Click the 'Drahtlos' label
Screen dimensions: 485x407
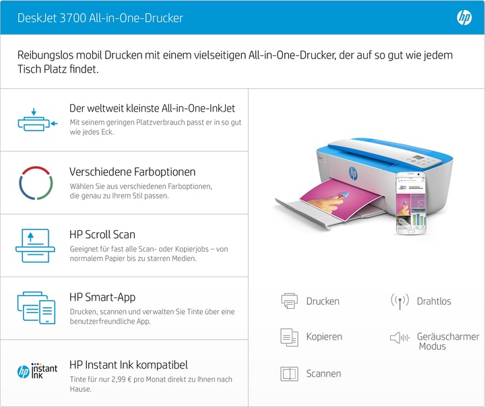[x=434, y=301]
